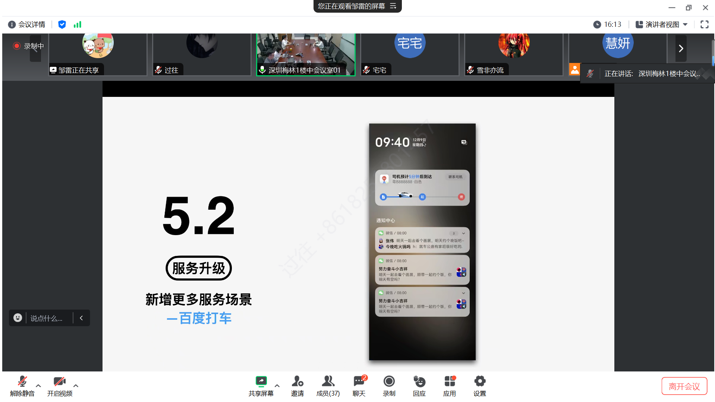Click the blue security shield icon
715x402 pixels.
62,25
